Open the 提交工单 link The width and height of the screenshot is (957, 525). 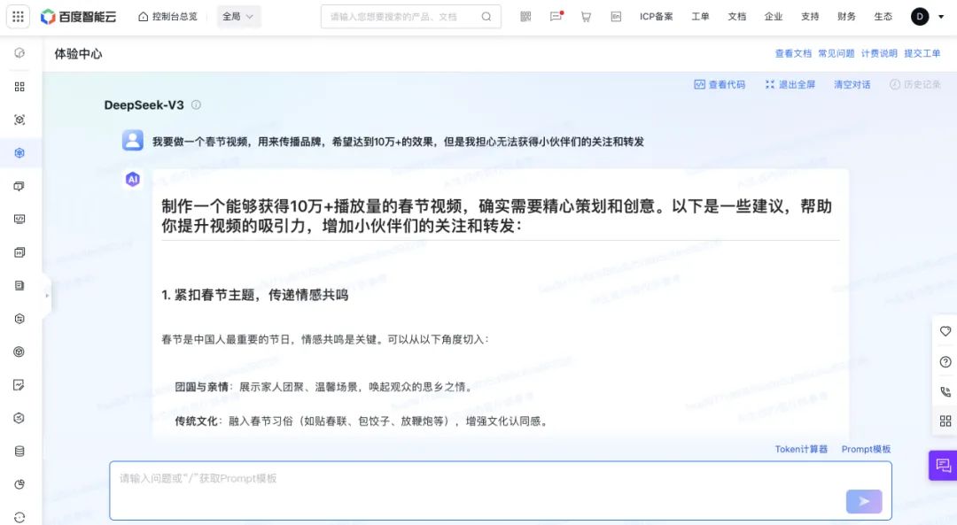click(x=922, y=54)
